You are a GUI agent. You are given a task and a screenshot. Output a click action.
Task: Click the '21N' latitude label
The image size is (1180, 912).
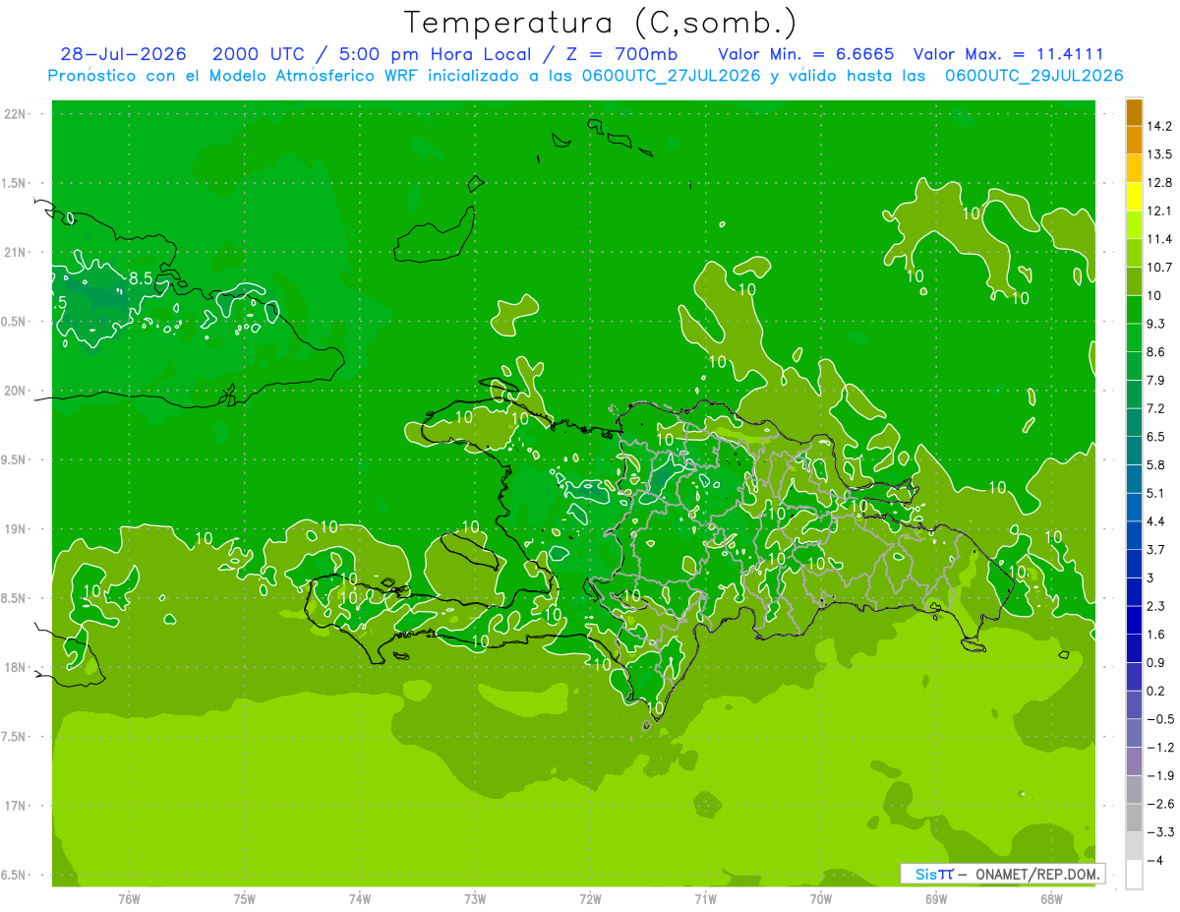[x=16, y=253]
